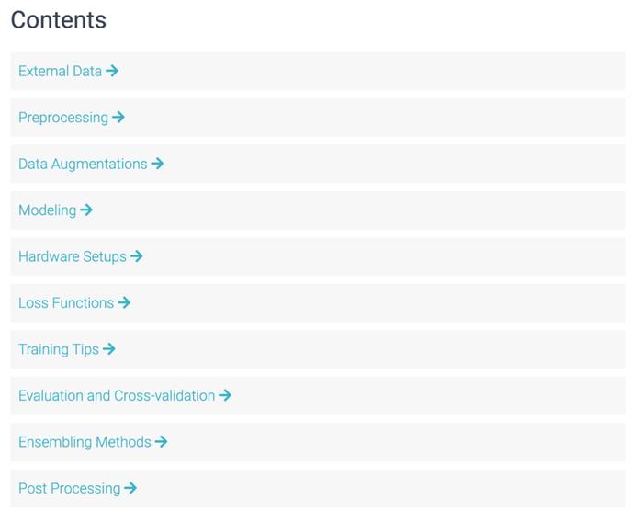643x522 pixels.
Task: Select the arrow after Data Augmentations
Action: pyautogui.click(x=157, y=164)
